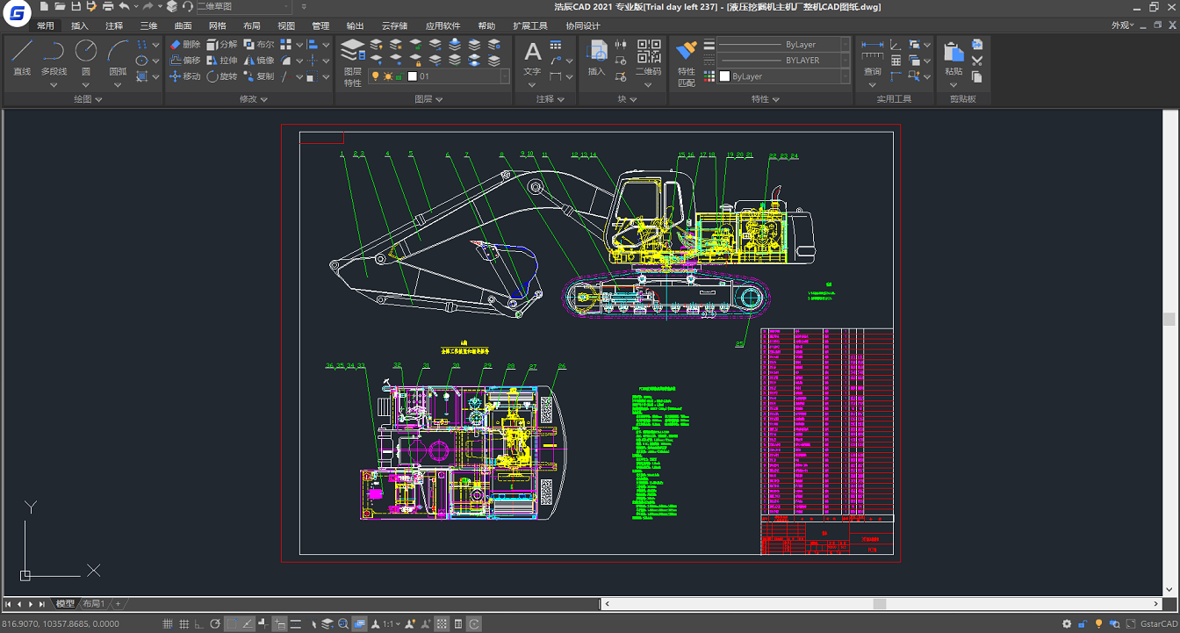Image resolution: width=1180 pixels, height=633 pixels.
Task: Click the horizontal scrollbar thumb
Action: point(879,604)
